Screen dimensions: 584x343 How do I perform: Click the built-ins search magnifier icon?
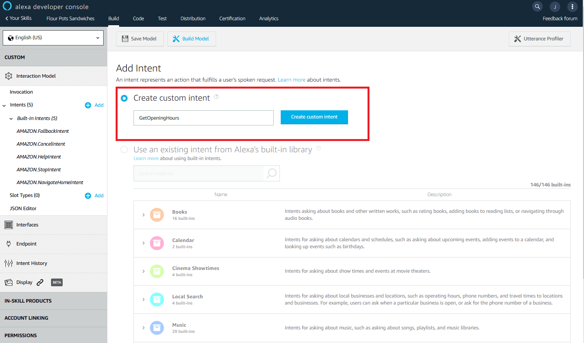(x=272, y=173)
